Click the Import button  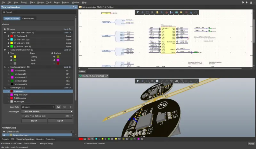(34, 121)
